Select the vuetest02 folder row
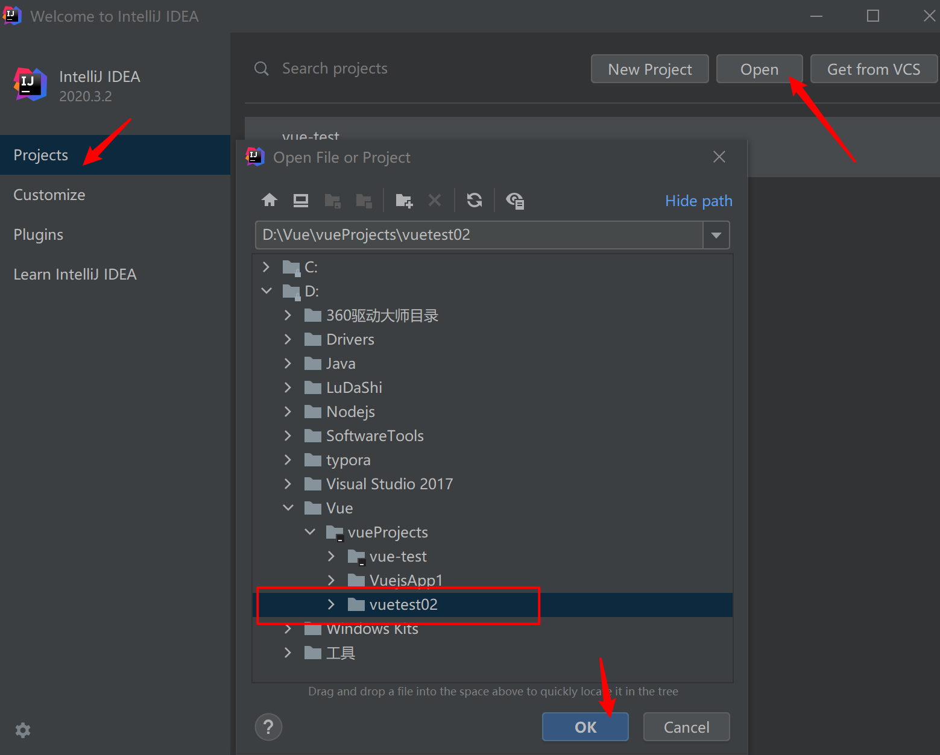This screenshot has height=755, width=940. pos(493,604)
